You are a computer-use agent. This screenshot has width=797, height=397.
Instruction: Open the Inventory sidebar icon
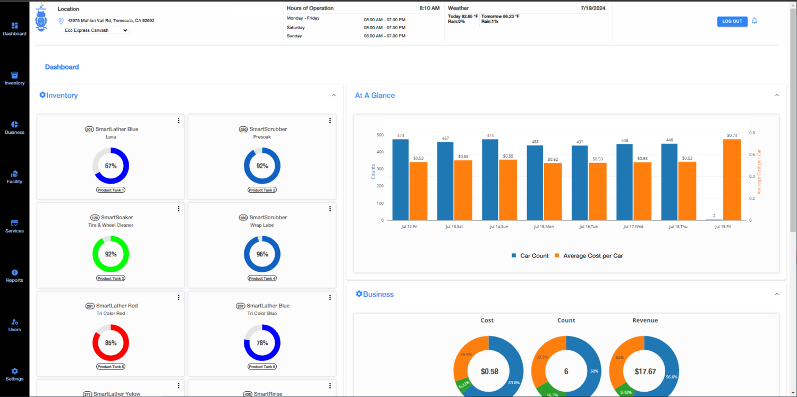pyautogui.click(x=14, y=75)
